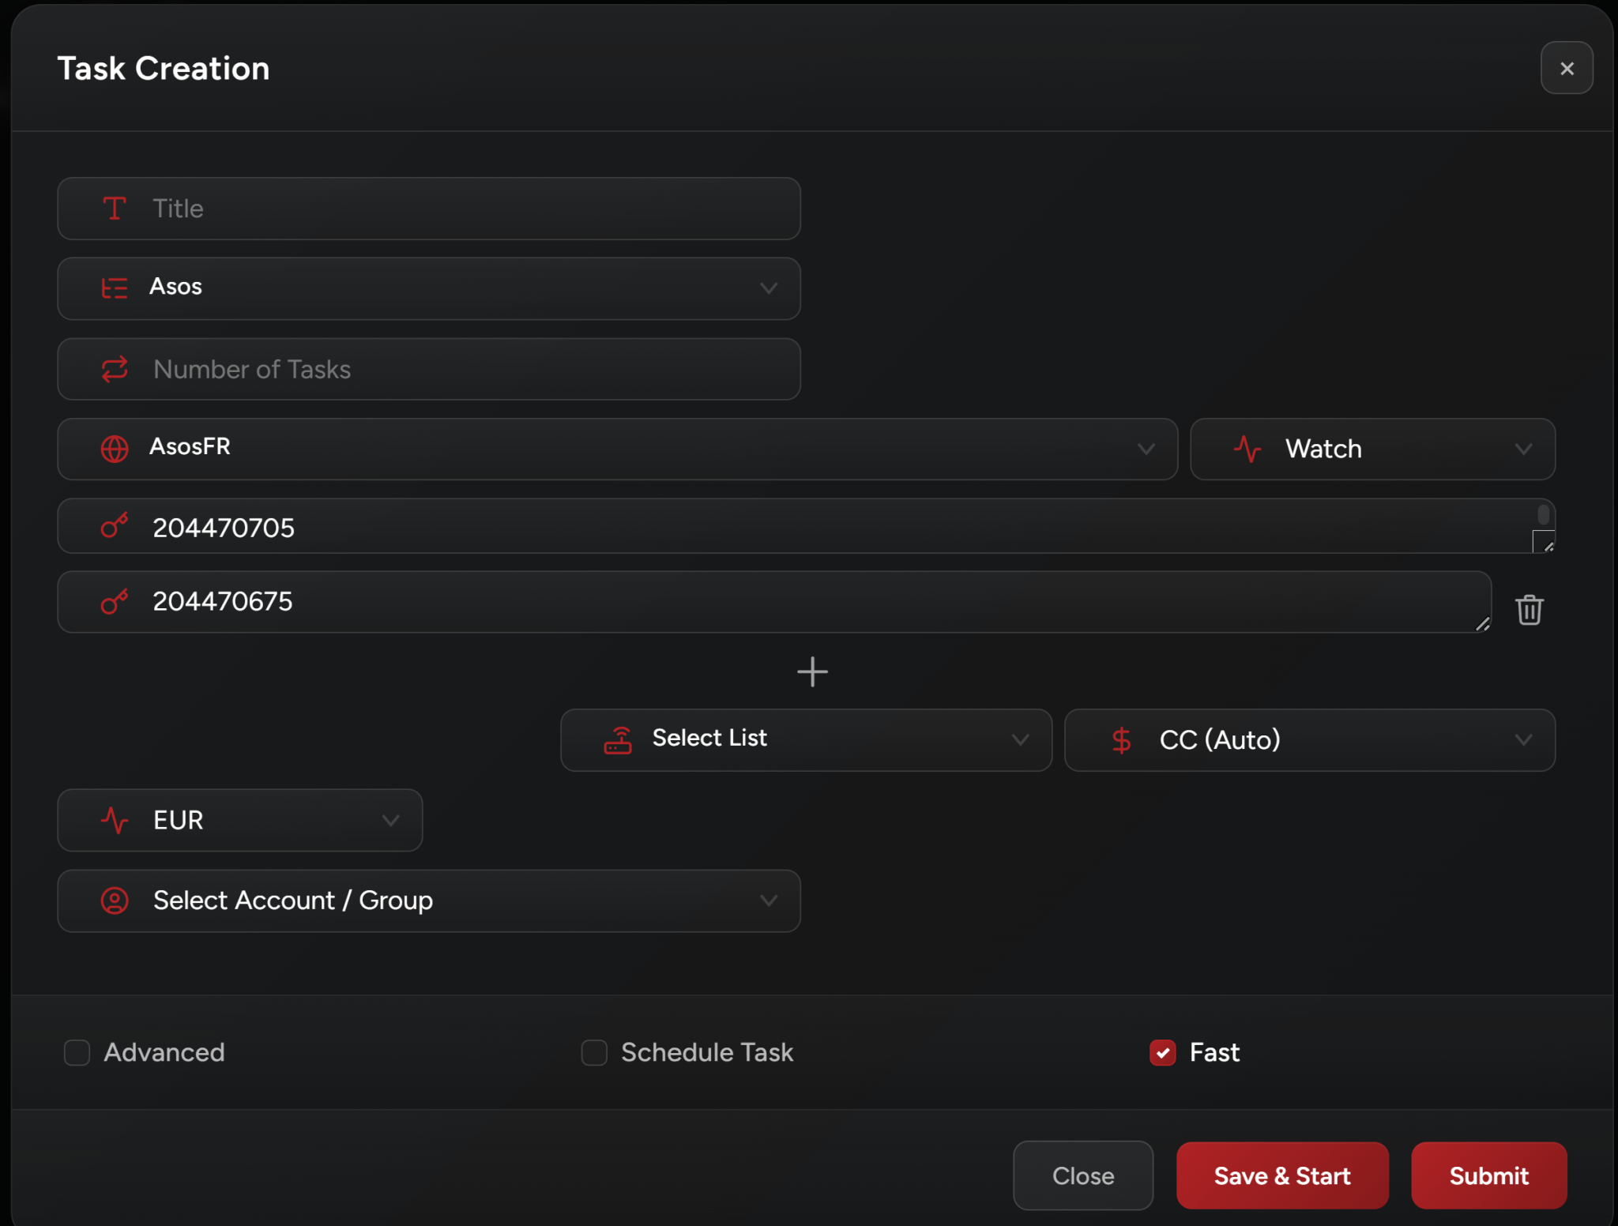Screen dimensions: 1618x1226
Task: Expand the Watch mode dropdown
Action: point(1372,449)
